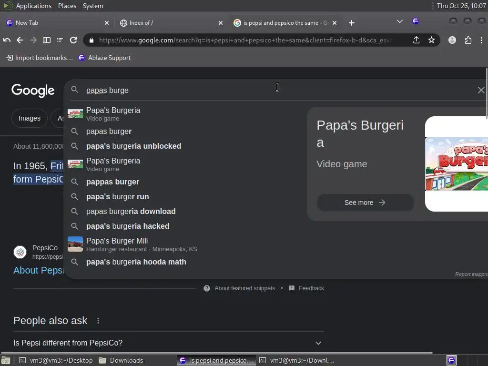Open the Papa's Burgeria game cover image

pos(457,164)
